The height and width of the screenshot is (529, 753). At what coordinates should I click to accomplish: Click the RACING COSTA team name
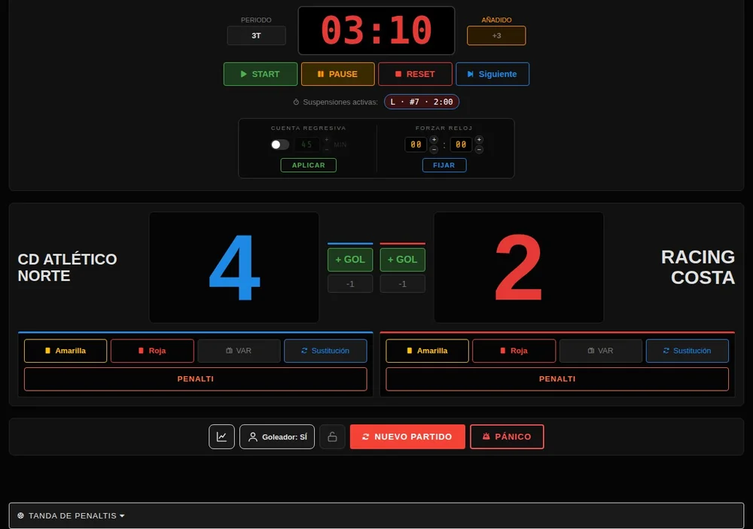(698, 267)
